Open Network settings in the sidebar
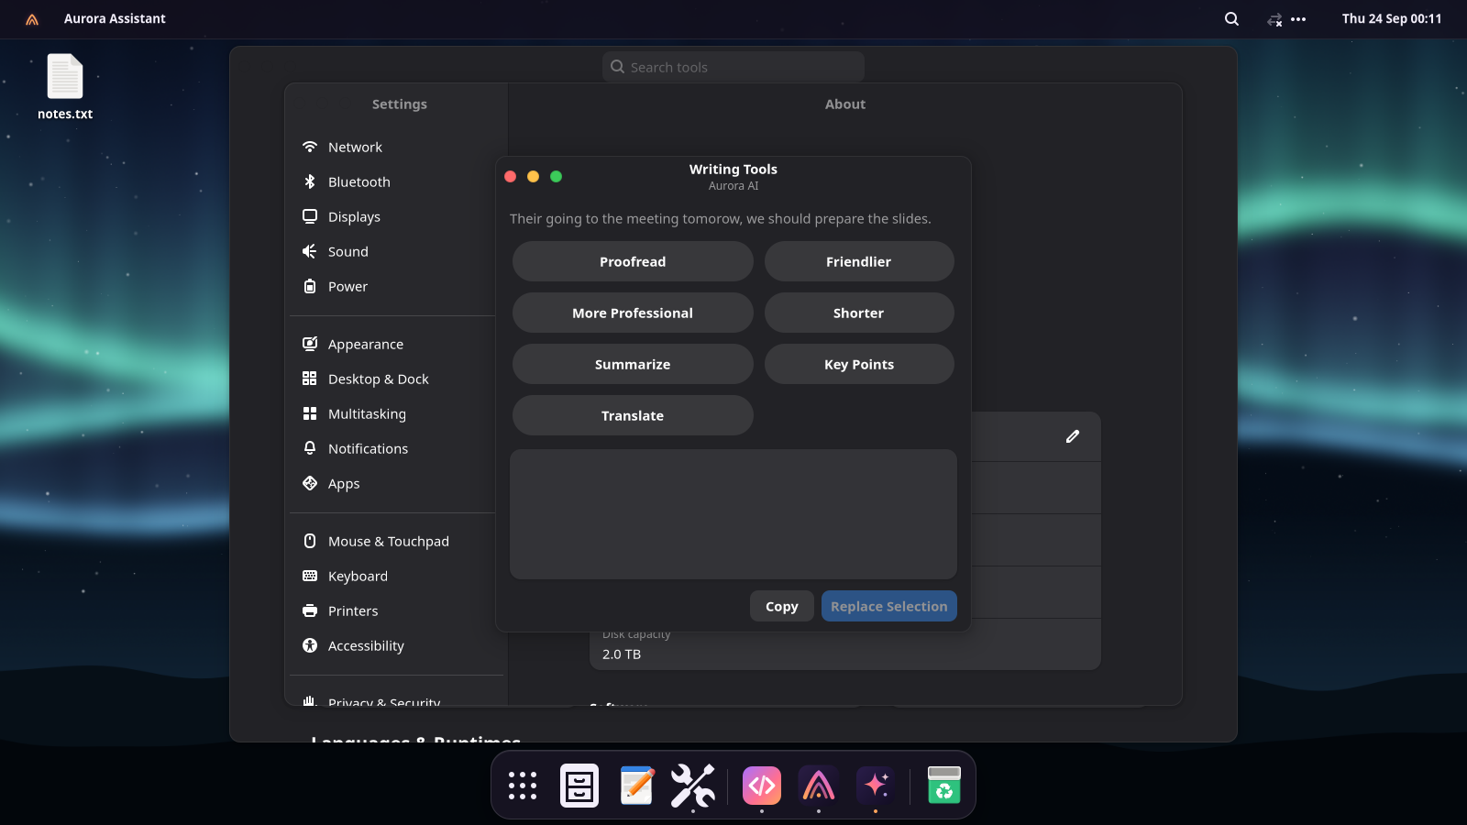 coord(394,147)
